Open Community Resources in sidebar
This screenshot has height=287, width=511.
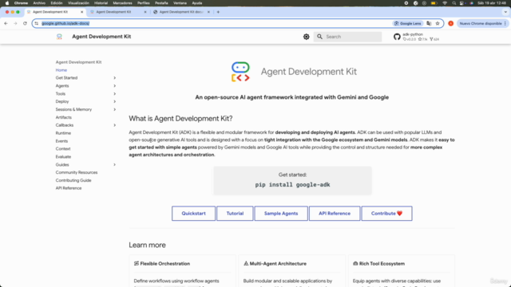point(77,172)
